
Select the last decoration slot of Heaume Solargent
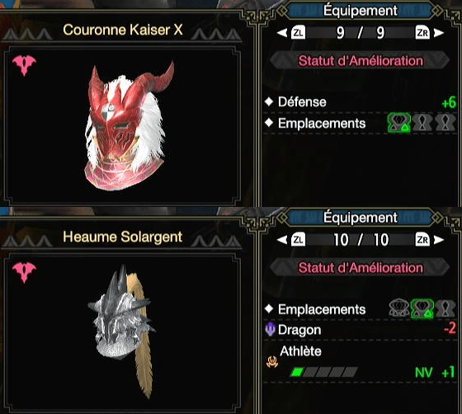click(x=445, y=308)
